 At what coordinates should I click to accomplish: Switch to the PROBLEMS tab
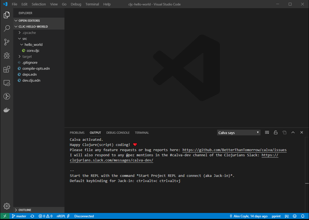(77, 133)
